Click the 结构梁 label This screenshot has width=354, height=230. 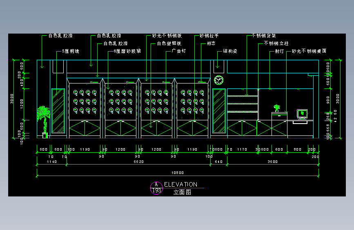[230, 51]
